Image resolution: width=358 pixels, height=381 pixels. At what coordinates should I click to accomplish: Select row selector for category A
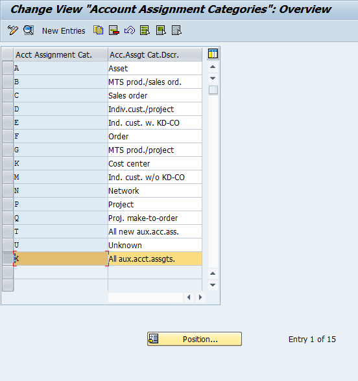(8, 68)
